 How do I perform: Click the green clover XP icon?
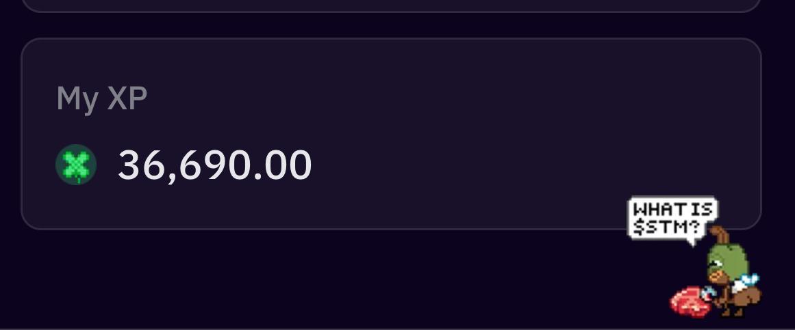coord(76,165)
